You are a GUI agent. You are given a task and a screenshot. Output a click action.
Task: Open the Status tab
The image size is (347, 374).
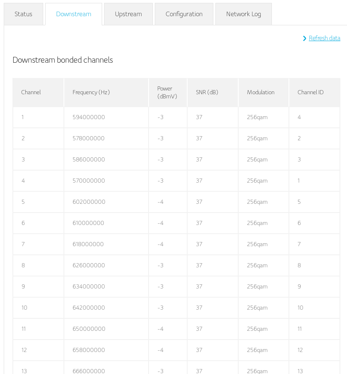click(23, 14)
